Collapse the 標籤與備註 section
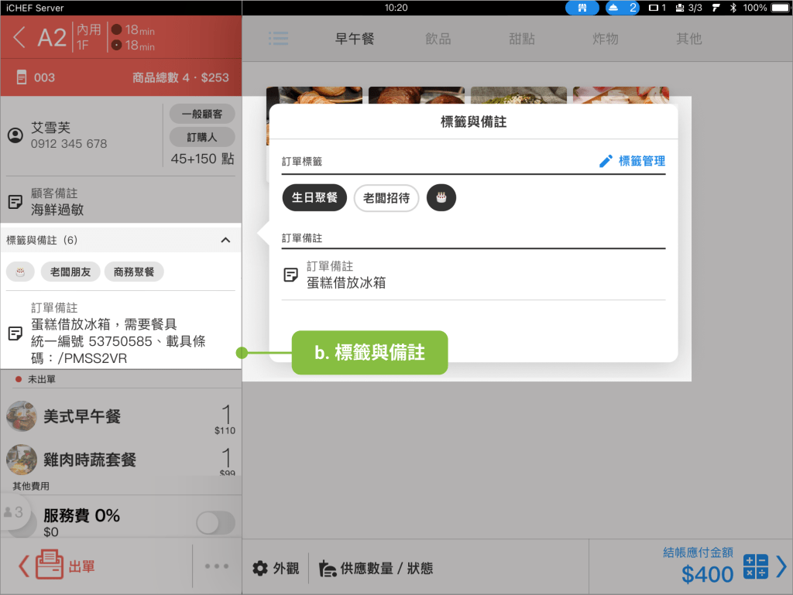This screenshot has width=793, height=595. 225,240
